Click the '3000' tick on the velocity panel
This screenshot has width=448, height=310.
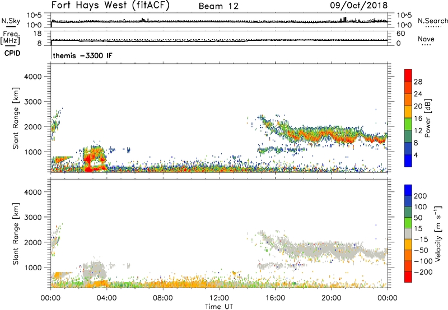(33, 217)
